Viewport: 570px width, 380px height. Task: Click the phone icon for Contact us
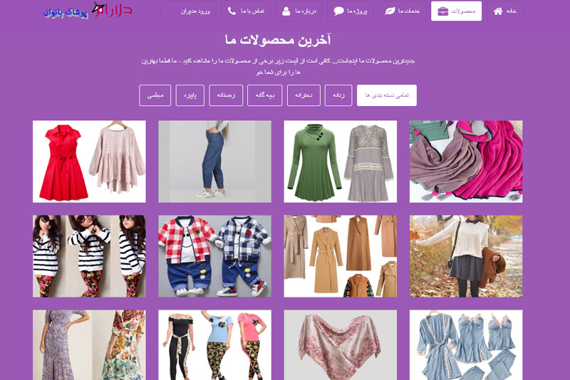(x=232, y=11)
